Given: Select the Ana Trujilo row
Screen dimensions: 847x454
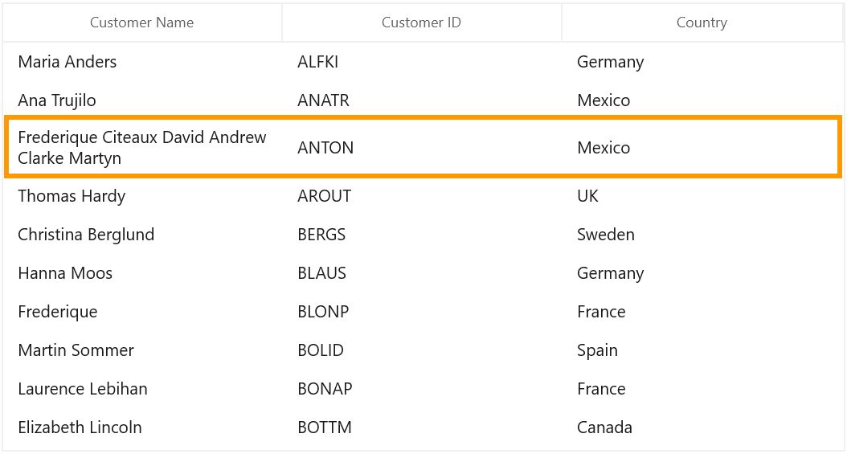Looking at the screenshot, I should [423, 100].
